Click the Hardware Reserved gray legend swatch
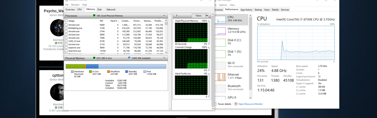This screenshot has width=377, height=118. coord(72,71)
